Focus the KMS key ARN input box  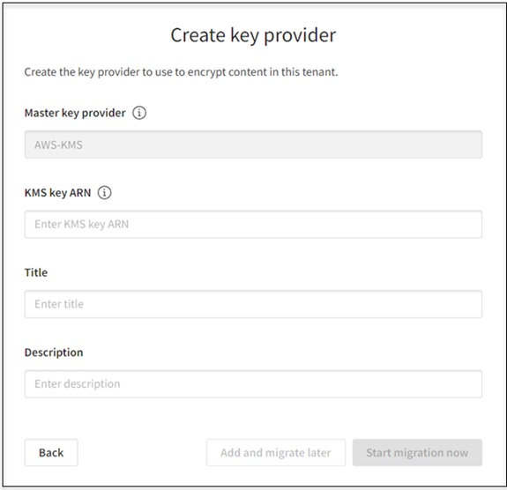[x=253, y=225]
